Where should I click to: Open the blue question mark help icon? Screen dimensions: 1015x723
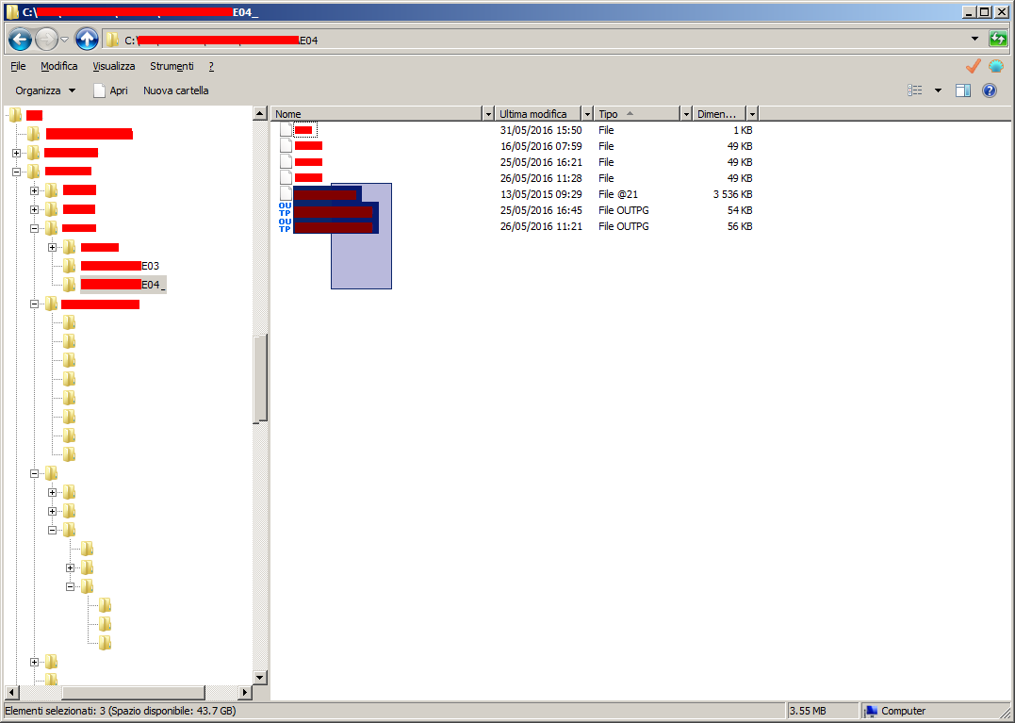(990, 90)
